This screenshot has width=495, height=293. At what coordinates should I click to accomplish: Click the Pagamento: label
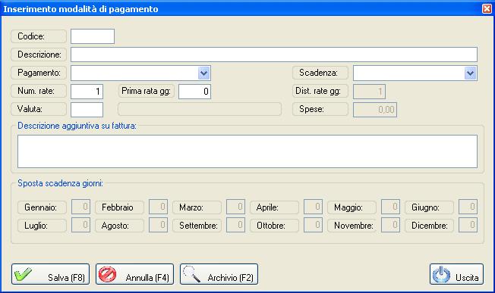coord(39,73)
